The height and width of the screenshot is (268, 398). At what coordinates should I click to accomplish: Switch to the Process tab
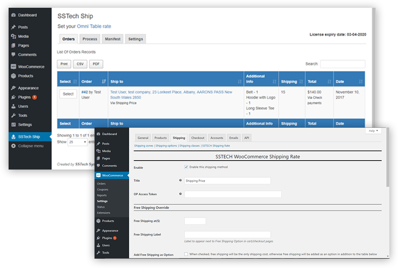coord(90,39)
